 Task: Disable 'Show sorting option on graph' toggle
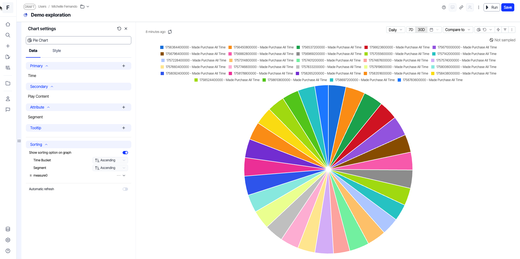(125, 153)
